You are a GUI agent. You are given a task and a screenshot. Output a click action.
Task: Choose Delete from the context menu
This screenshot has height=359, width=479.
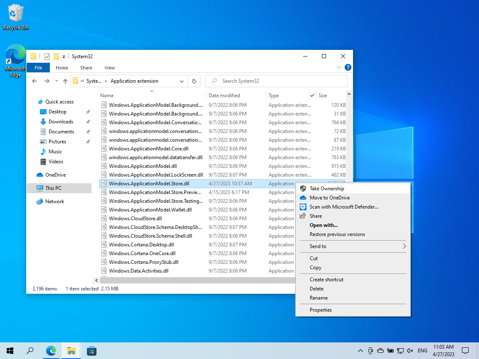[353, 289]
